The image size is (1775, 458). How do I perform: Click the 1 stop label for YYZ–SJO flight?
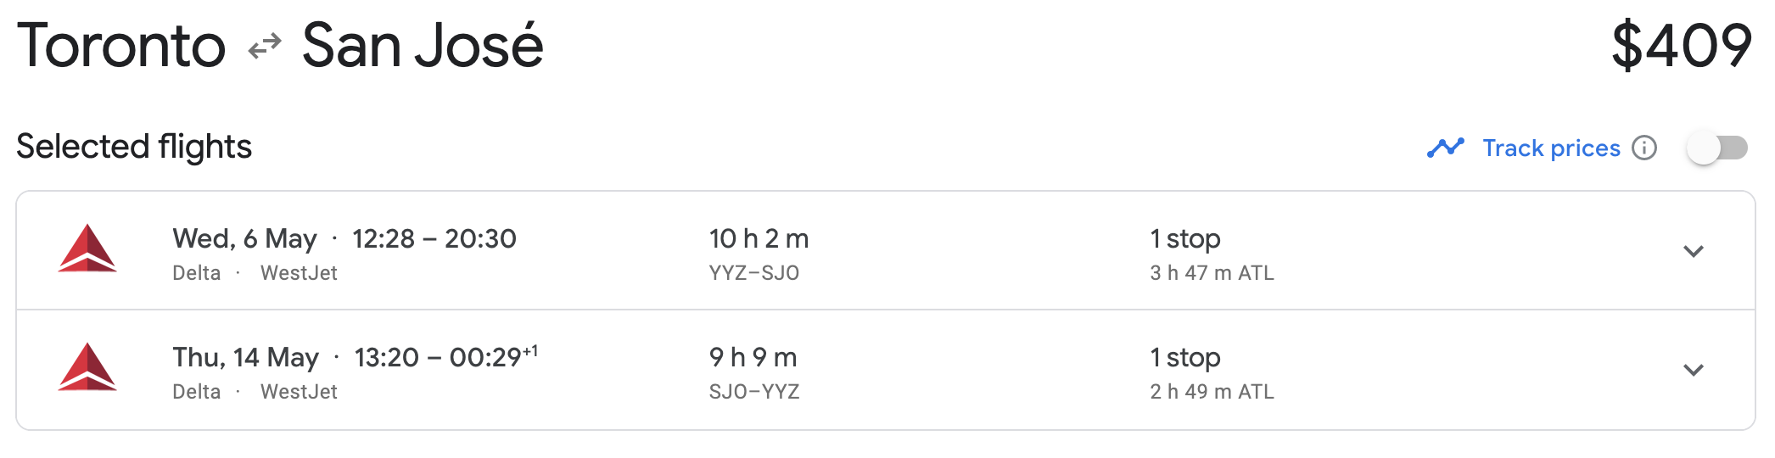(x=1185, y=238)
